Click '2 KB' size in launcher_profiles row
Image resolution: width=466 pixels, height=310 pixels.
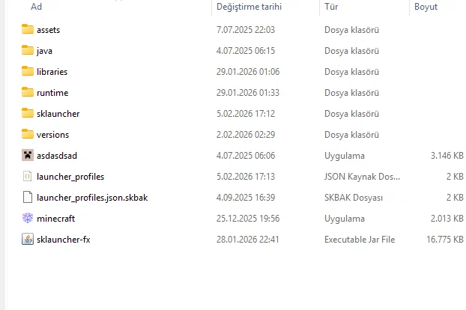coord(455,177)
